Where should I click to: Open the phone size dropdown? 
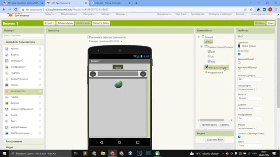pos(105,41)
